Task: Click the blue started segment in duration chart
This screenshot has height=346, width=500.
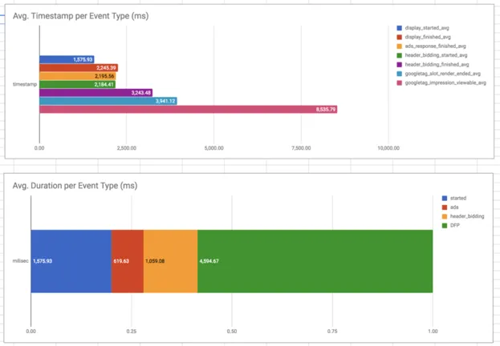Action: [x=71, y=260]
